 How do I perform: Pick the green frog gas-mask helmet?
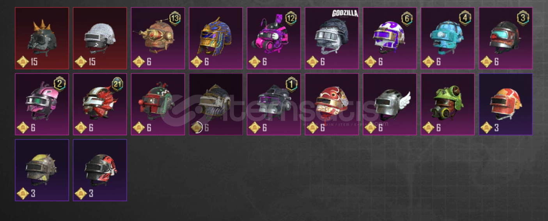pos(448,104)
